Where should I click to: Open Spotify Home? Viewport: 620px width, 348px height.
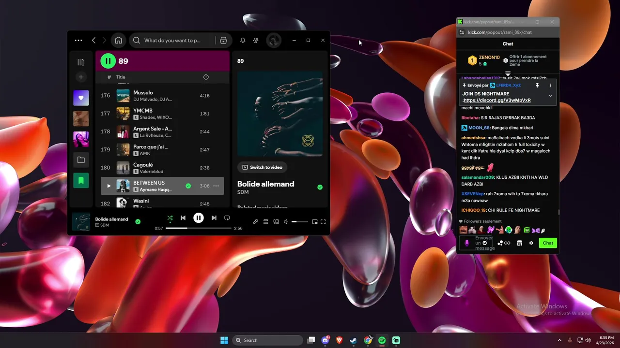click(118, 41)
